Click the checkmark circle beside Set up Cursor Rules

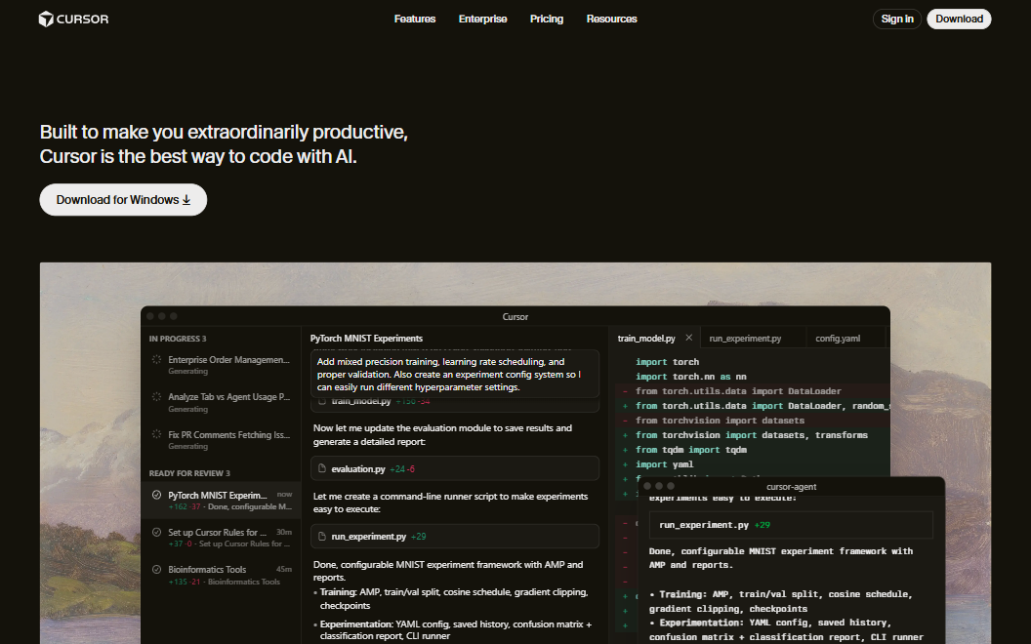point(156,533)
